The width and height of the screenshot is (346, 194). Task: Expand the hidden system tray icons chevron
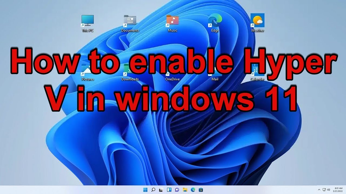(x=319, y=190)
